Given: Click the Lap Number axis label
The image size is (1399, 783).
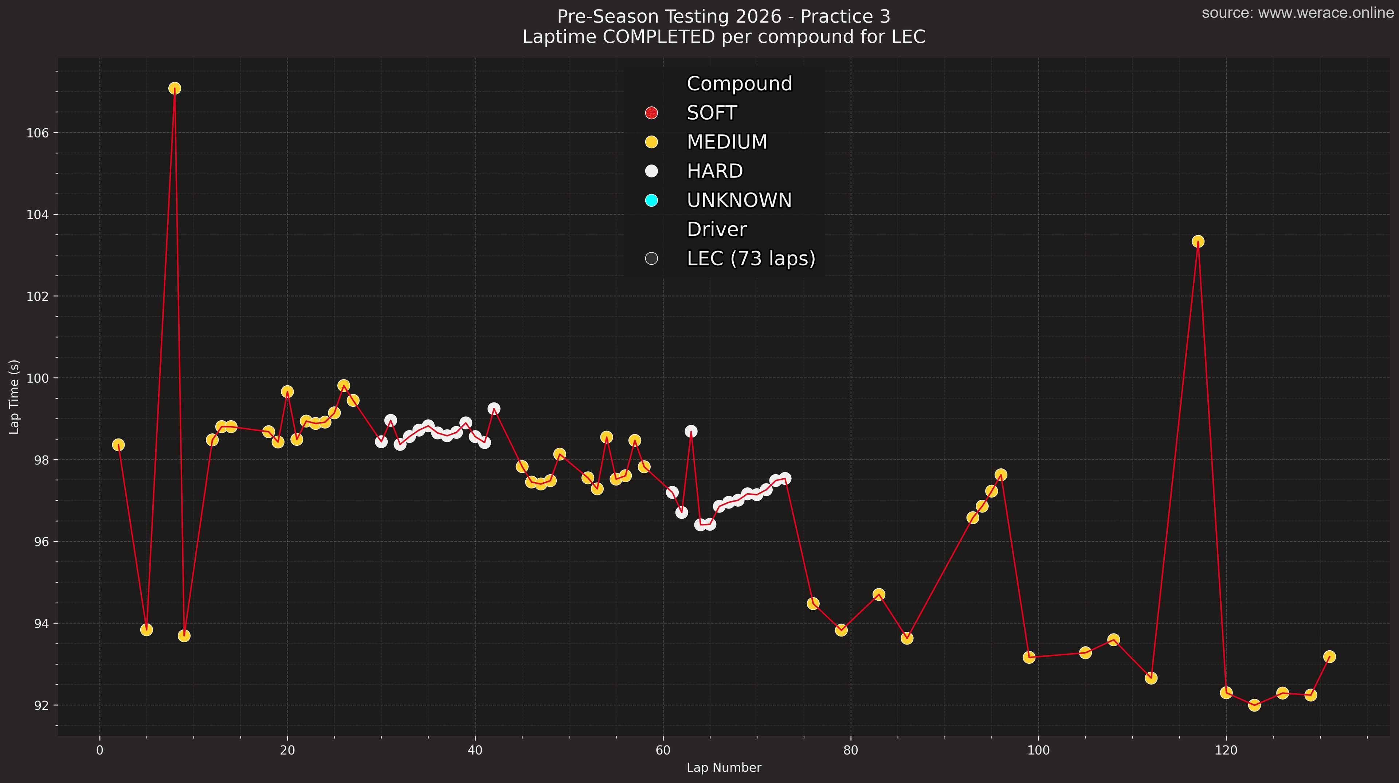Looking at the screenshot, I should (x=725, y=768).
